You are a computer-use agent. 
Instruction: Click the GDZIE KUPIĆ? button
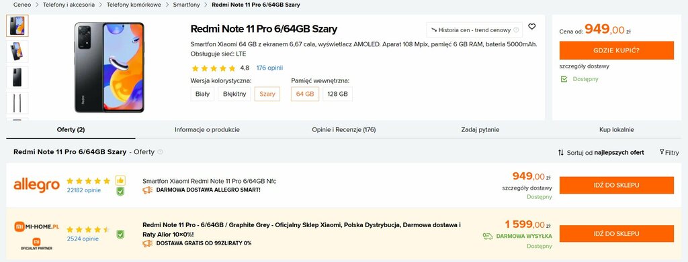pos(617,50)
